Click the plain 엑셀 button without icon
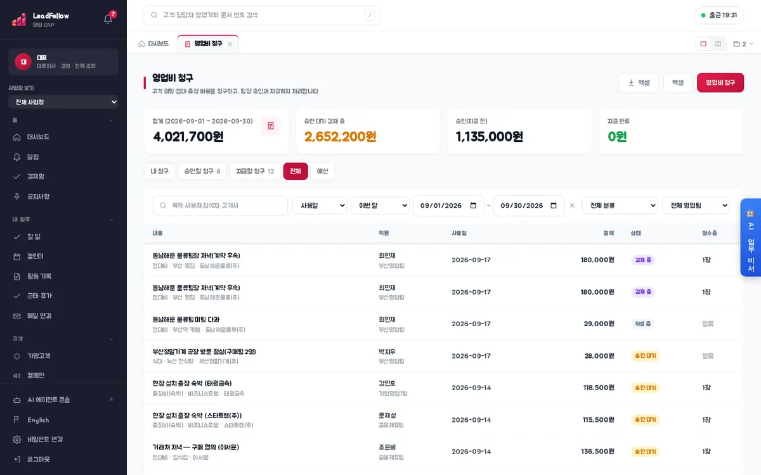The image size is (761, 475). (678, 82)
